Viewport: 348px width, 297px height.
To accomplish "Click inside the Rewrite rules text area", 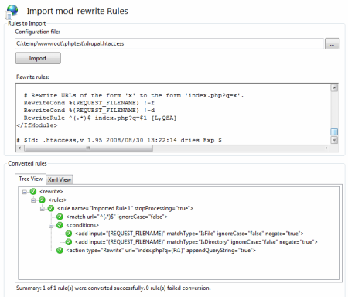I will click(172, 114).
